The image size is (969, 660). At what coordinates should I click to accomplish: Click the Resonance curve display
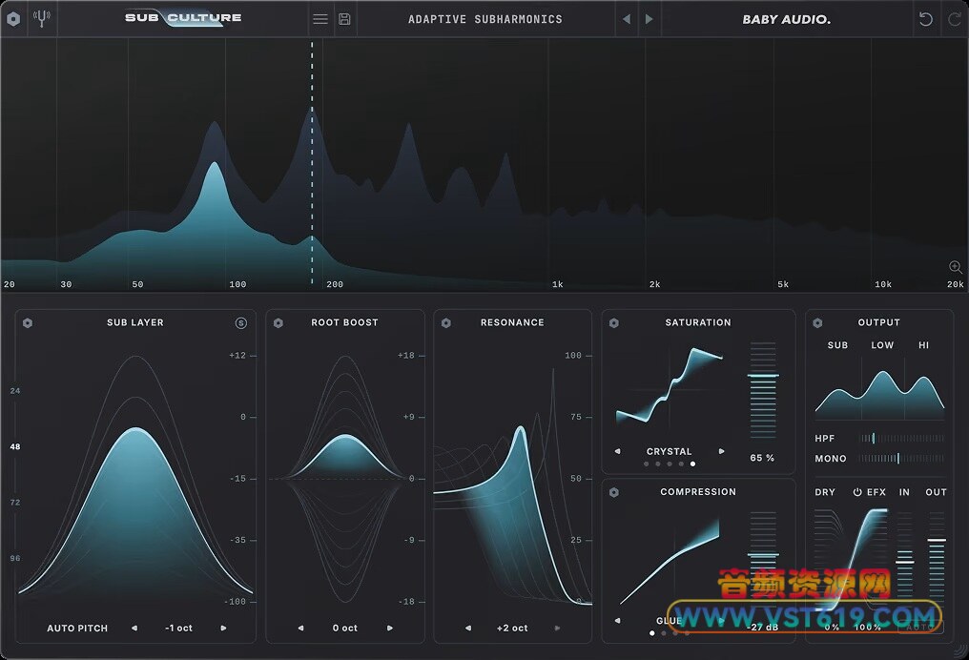[512, 485]
